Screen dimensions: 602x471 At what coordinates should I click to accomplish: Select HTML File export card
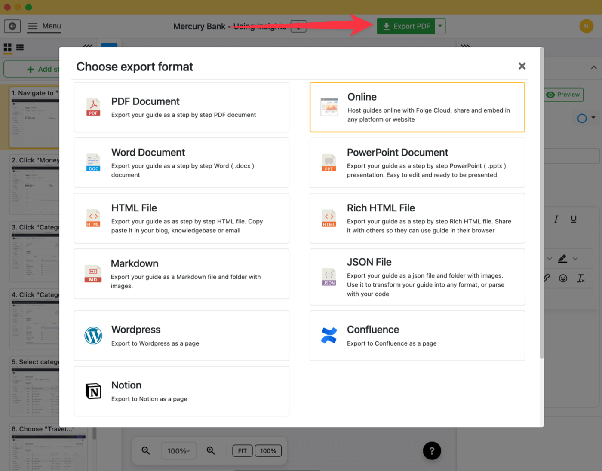pyautogui.click(x=181, y=218)
